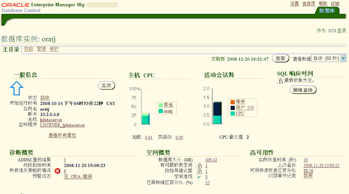Click ADDM period start time 2008-11-20 15:00:23
349x194 pixels.
(85, 165)
